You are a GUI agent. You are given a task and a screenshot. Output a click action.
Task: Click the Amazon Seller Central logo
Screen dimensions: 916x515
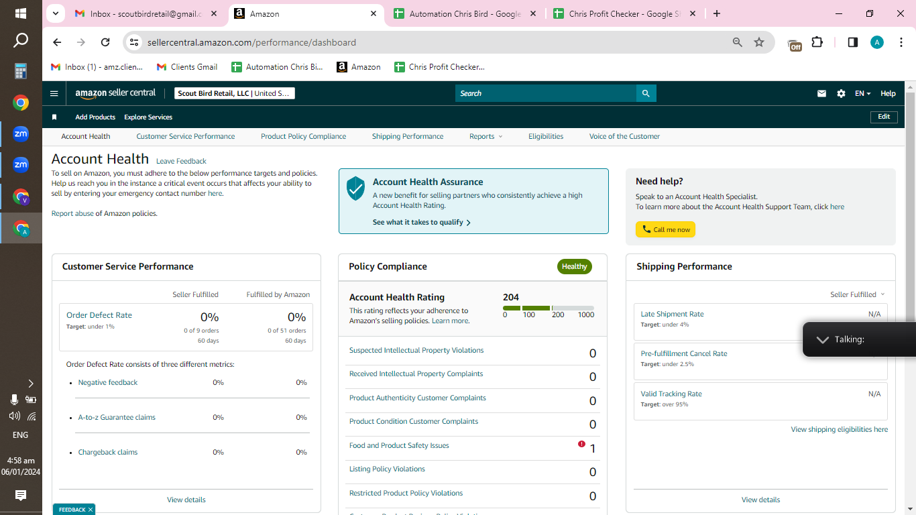point(115,93)
